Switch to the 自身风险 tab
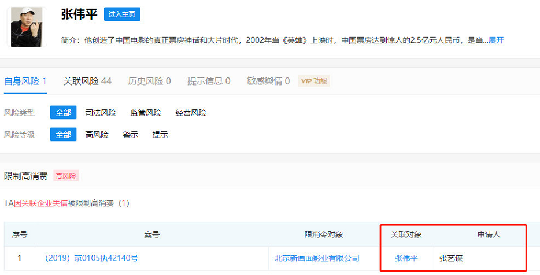 25,81
